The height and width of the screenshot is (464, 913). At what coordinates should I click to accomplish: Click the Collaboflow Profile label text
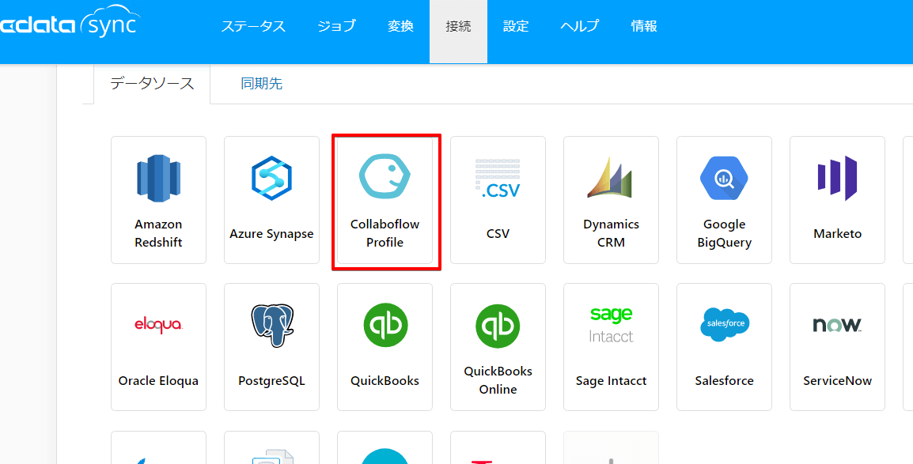385,233
